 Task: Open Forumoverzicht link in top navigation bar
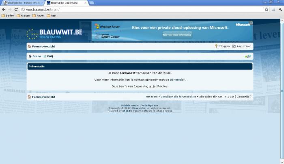[43, 46]
